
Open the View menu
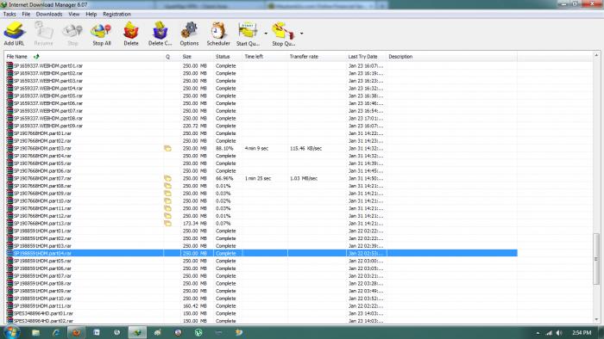point(74,15)
